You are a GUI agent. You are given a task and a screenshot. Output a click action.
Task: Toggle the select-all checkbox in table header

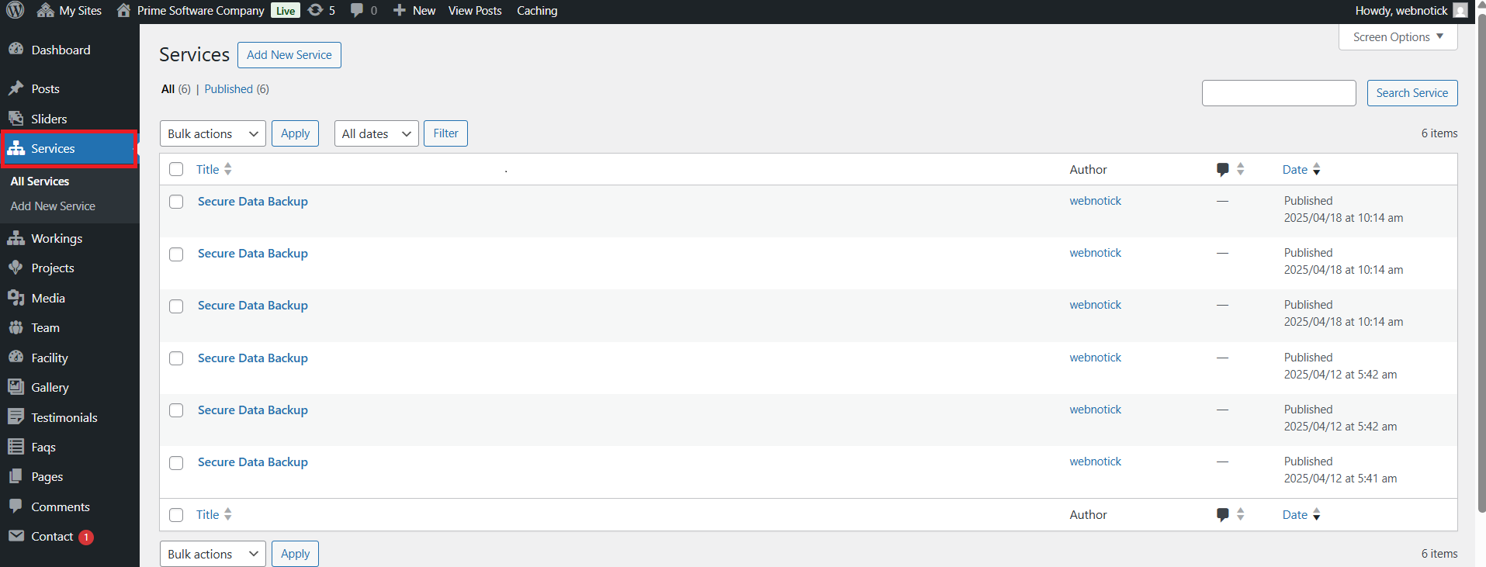coord(176,169)
